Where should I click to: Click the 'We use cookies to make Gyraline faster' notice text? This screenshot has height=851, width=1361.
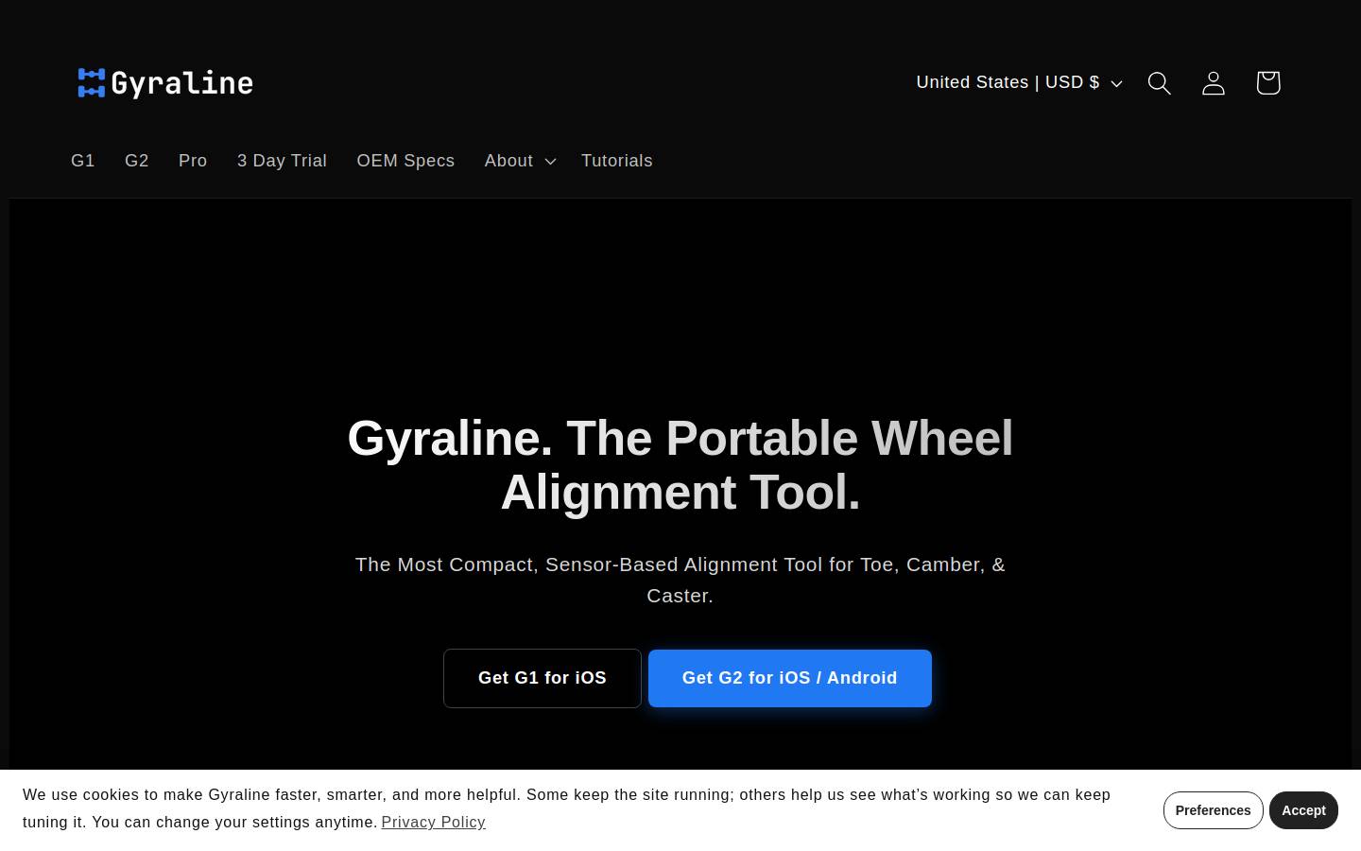pyautogui.click(x=567, y=808)
